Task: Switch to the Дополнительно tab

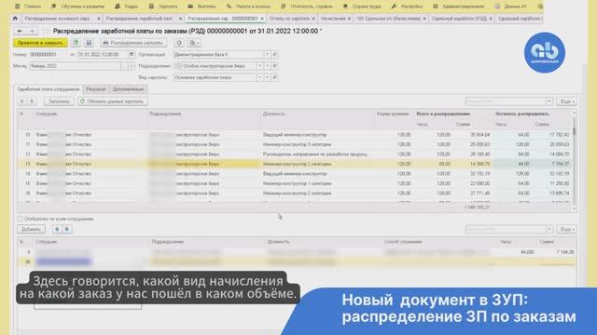Action: 129,89
